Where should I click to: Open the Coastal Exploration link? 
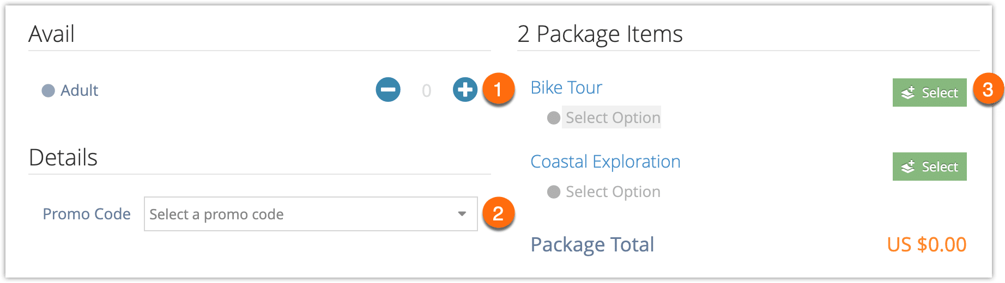(x=606, y=162)
